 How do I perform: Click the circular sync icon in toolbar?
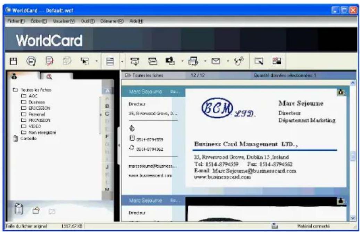click(31, 61)
